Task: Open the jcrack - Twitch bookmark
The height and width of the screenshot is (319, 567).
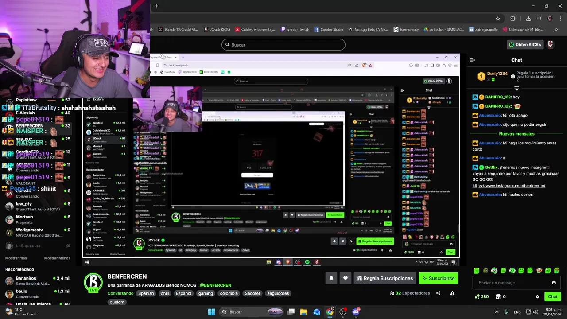Action: point(295,30)
